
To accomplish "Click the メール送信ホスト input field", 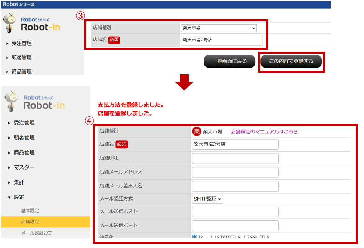I will tap(235, 212).
